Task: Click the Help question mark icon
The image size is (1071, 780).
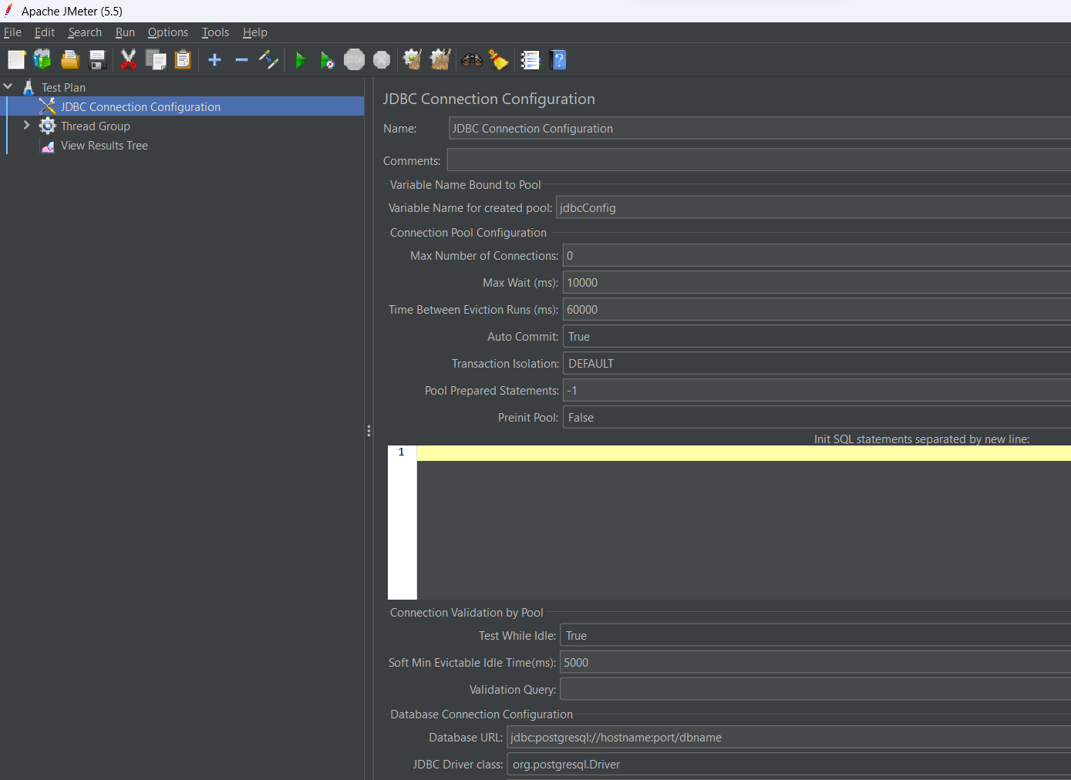Action: 558,60
